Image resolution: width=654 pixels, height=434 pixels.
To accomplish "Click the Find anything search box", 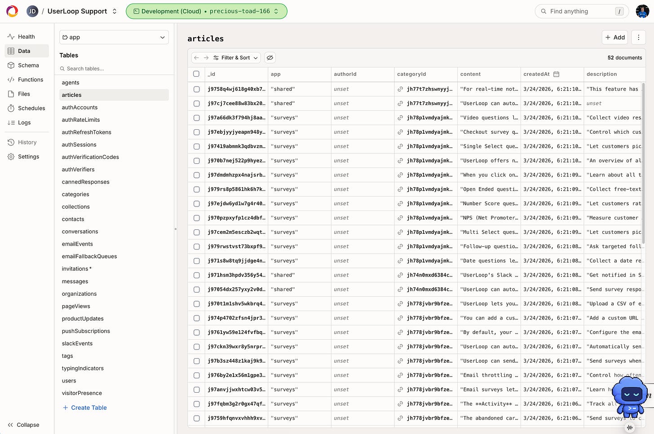I will coord(582,11).
